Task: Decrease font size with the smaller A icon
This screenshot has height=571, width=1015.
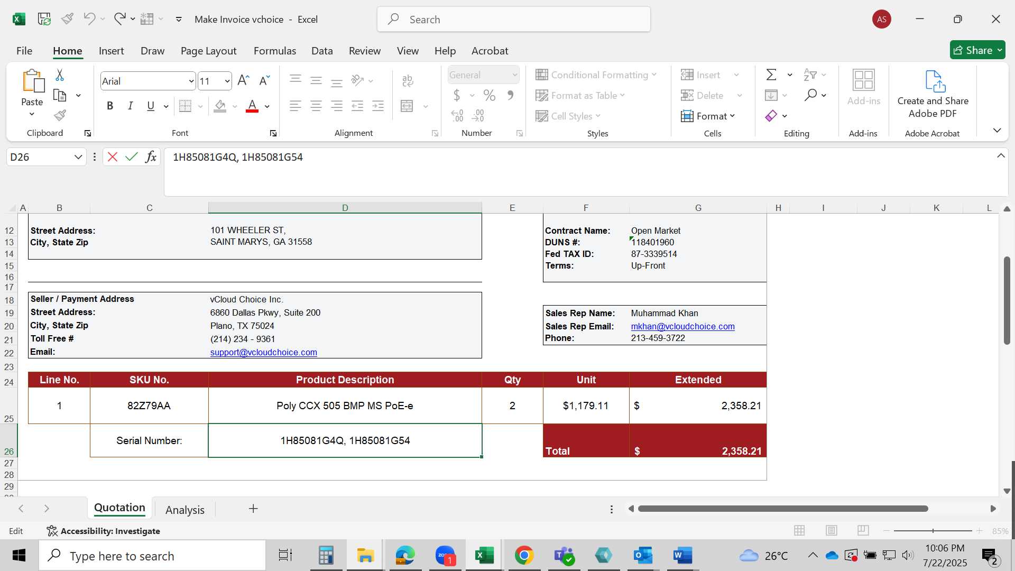Action: point(264,80)
